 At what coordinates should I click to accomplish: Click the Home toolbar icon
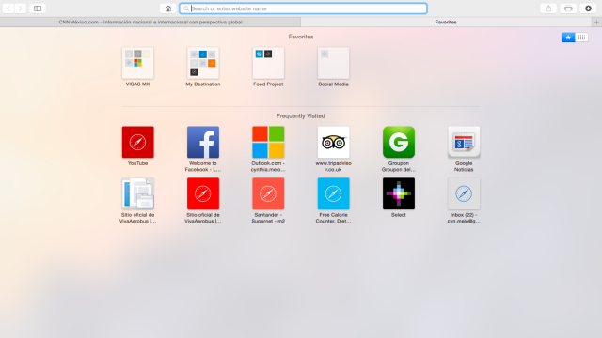pos(168,8)
